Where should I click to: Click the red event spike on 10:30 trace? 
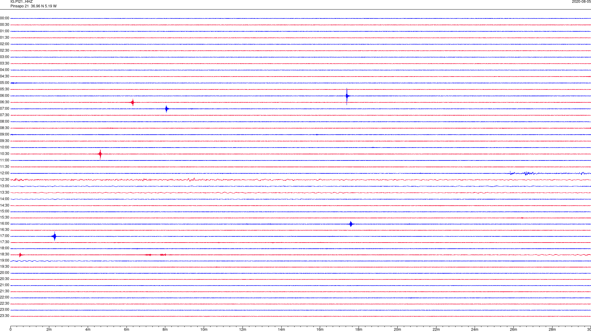[100, 154]
